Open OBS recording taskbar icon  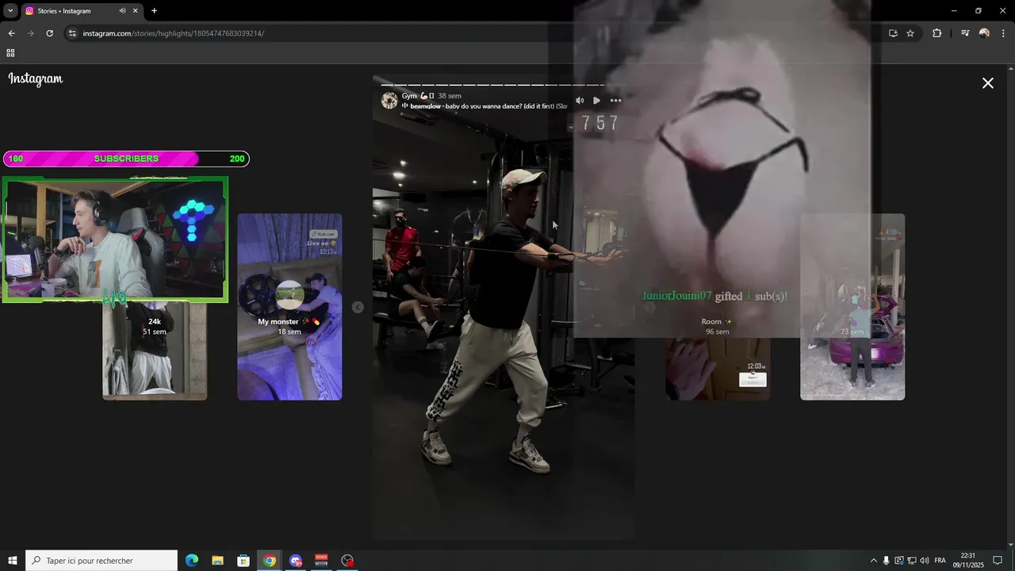pos(347,561)
